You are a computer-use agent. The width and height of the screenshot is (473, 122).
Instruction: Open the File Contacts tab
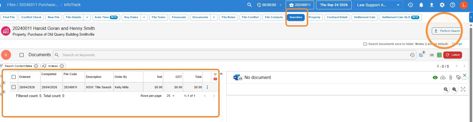tap(274, 17)
